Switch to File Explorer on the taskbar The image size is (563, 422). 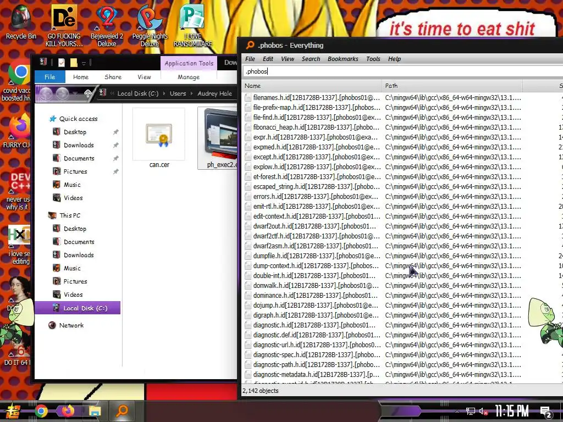(x=95, y=411)
